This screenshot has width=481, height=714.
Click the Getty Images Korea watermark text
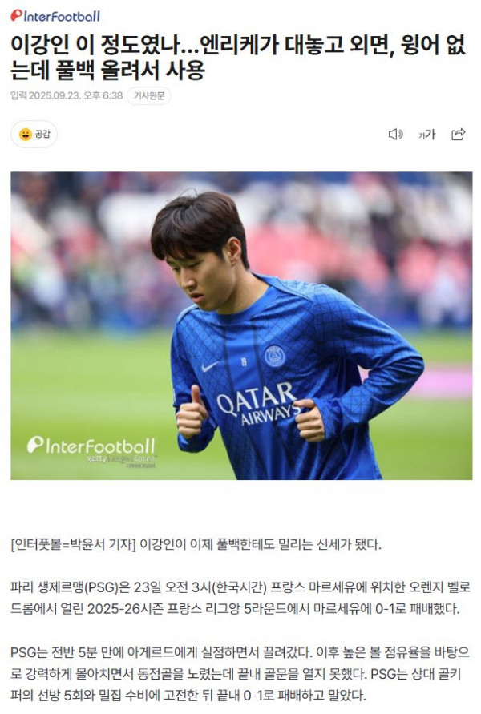(x=121, y=460)
